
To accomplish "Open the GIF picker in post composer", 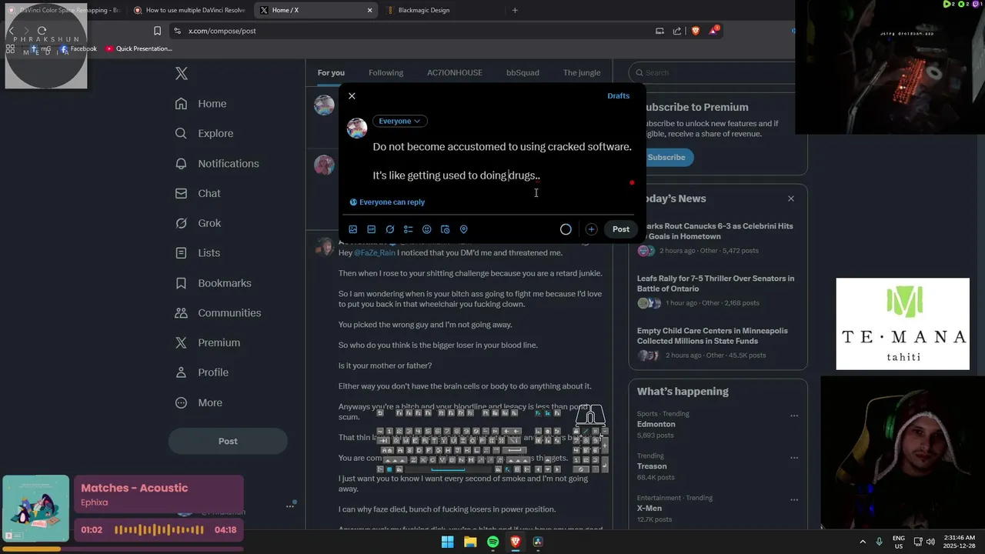I will tap(372, 229).
